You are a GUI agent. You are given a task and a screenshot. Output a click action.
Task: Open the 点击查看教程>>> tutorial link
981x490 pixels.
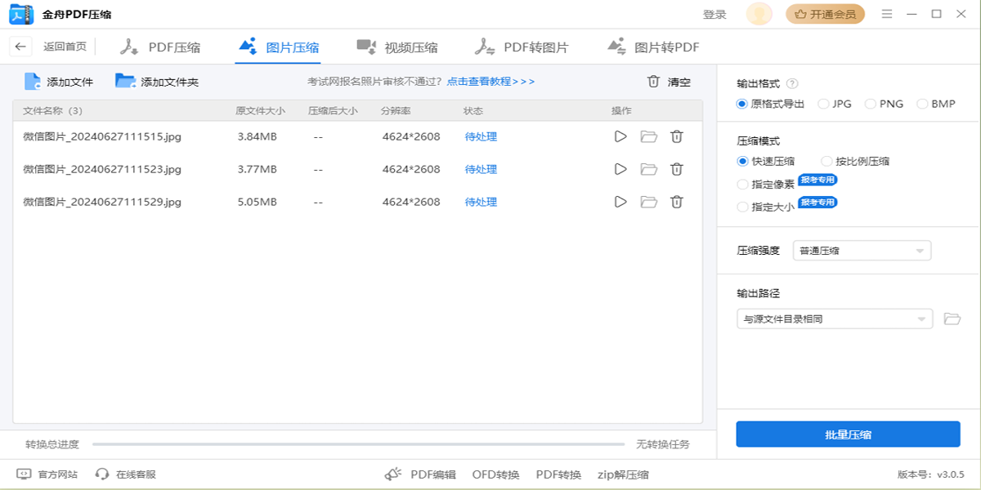490,82
